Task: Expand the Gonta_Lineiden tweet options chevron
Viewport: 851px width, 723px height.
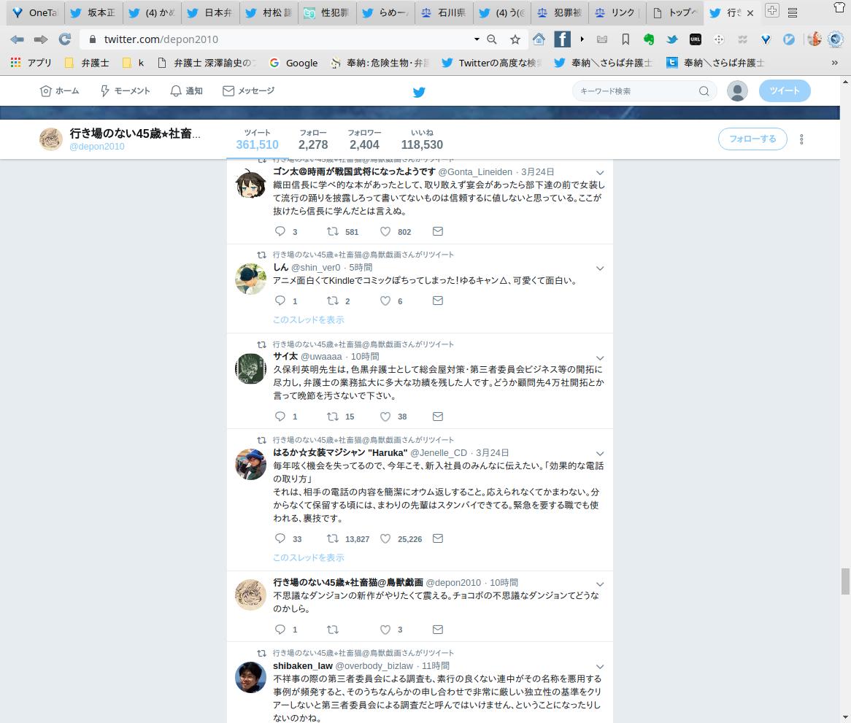Action: pos(600,172)
